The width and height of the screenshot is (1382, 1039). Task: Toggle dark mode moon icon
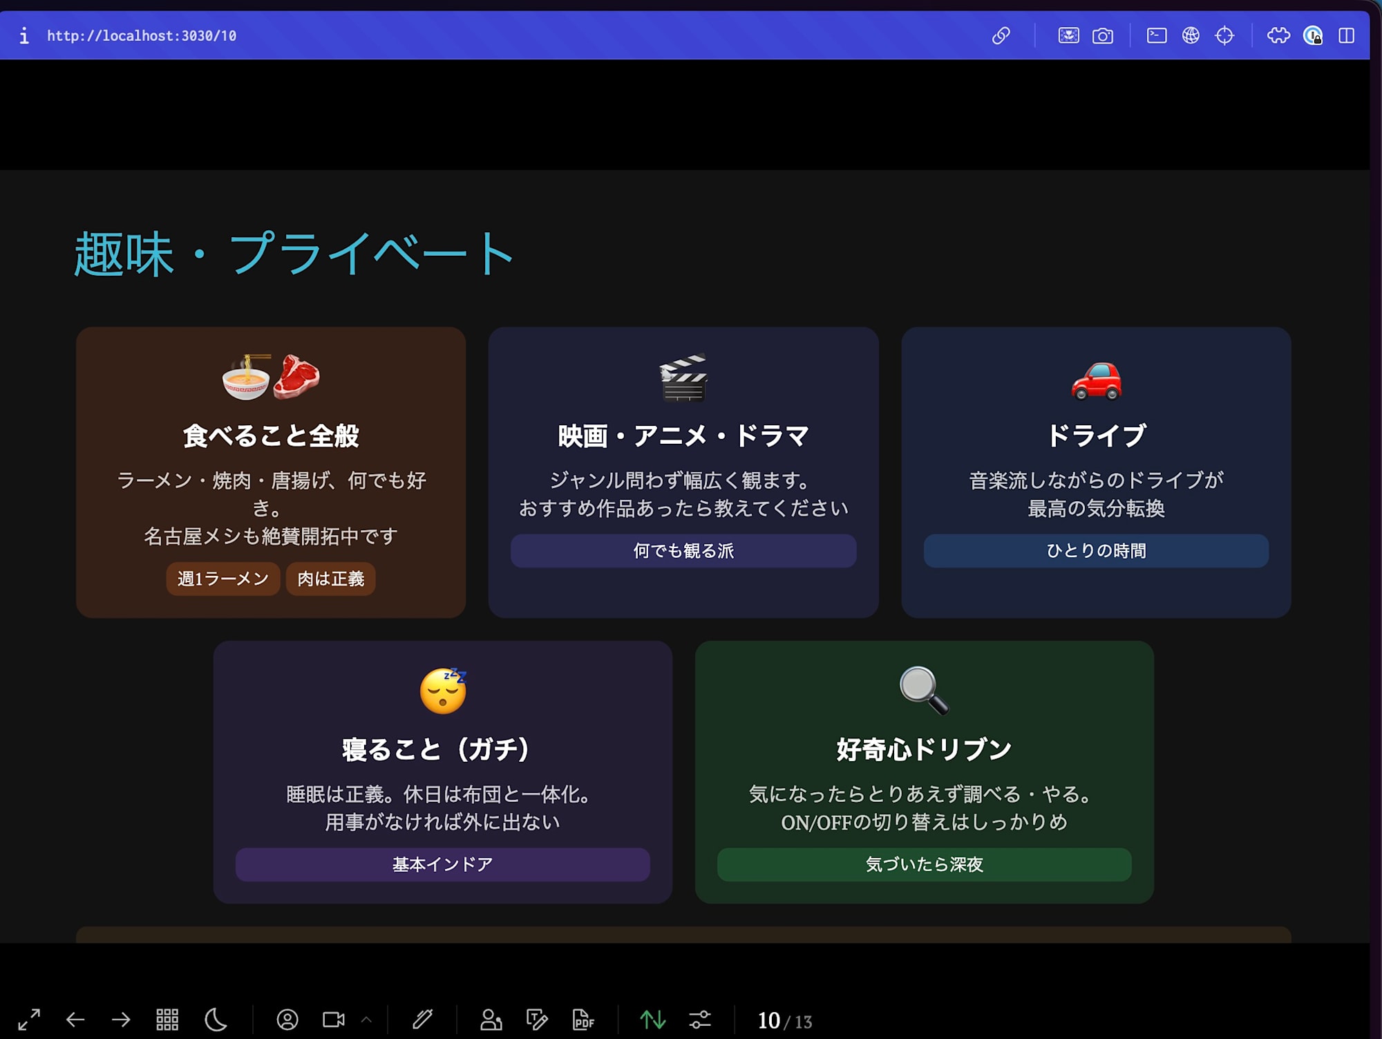(x=216, y=1020)
